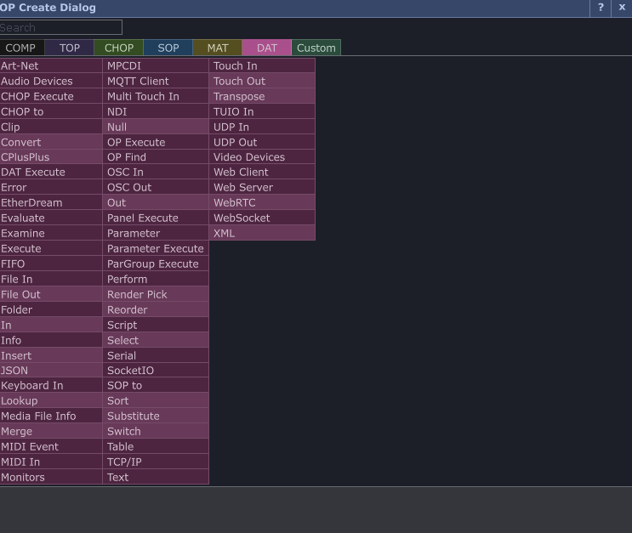Open the Custom operators tab

point(316,48)
